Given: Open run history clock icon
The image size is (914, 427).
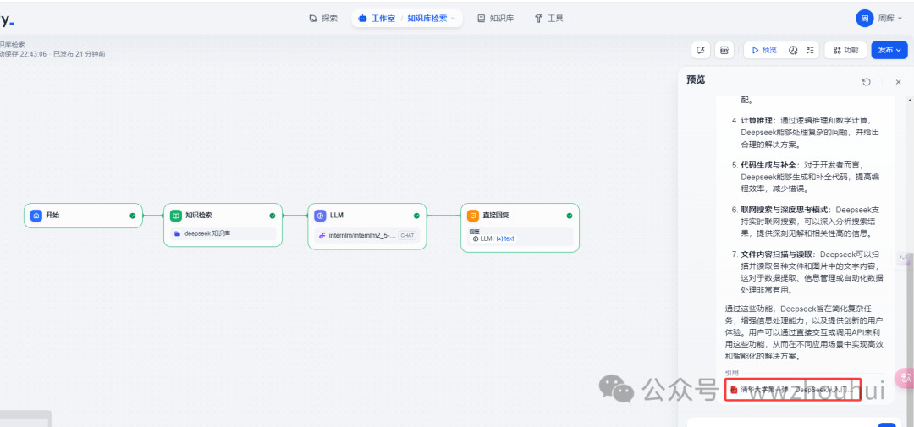Looking at the screenshot, I should click(x=793, y=50).
